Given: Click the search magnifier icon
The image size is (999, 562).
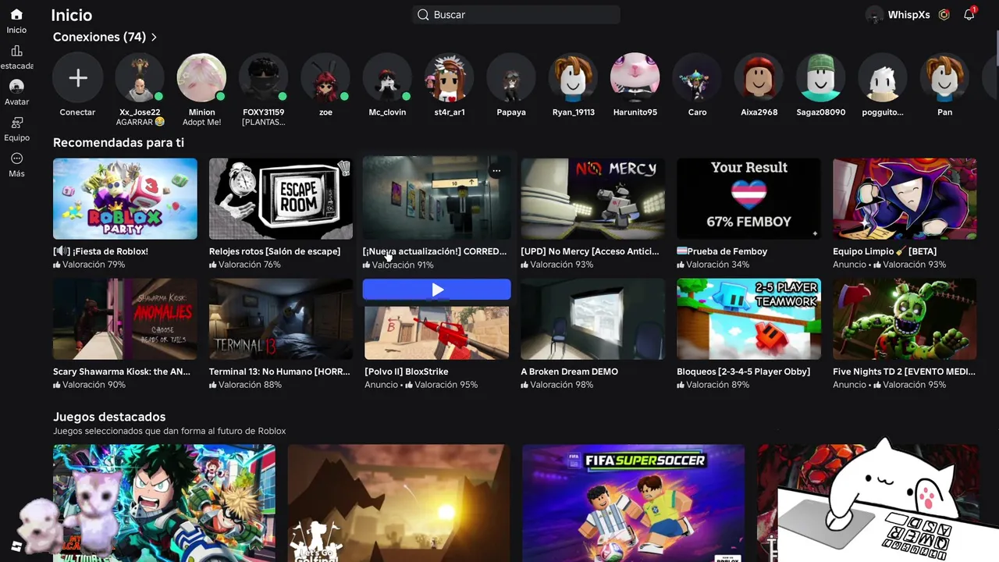Looking at the screenshot, I should pos(423,15).
